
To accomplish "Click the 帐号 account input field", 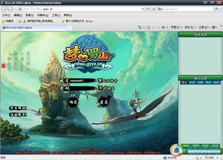I will (x=83, y=80).
